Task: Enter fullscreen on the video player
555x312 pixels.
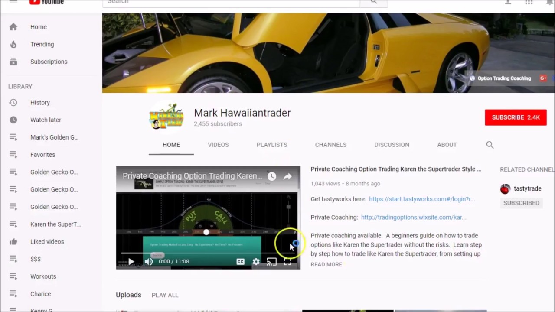Action: [287, 261]
